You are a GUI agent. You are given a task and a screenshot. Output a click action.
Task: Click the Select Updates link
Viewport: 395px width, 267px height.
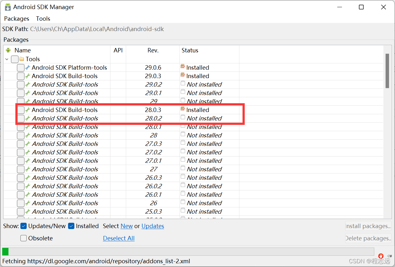[x=153, y=226]
